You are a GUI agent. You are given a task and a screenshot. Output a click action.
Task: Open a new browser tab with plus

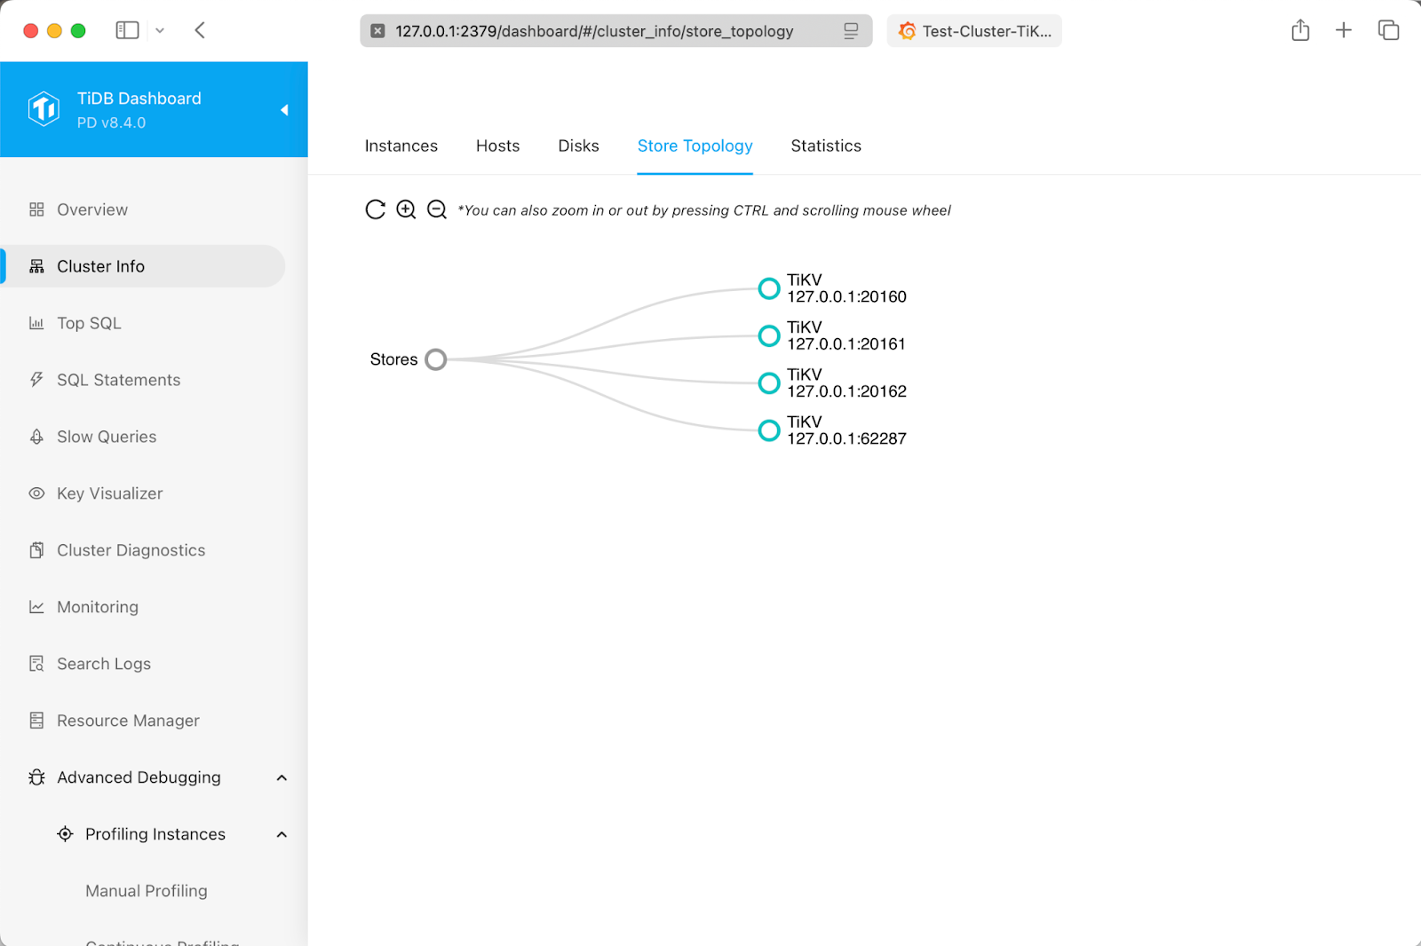coord(1344,30)
